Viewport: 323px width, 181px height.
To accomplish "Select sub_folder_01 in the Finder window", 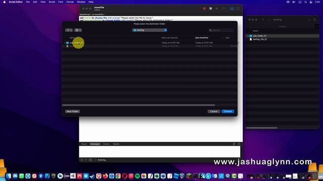I will point(259,36).
